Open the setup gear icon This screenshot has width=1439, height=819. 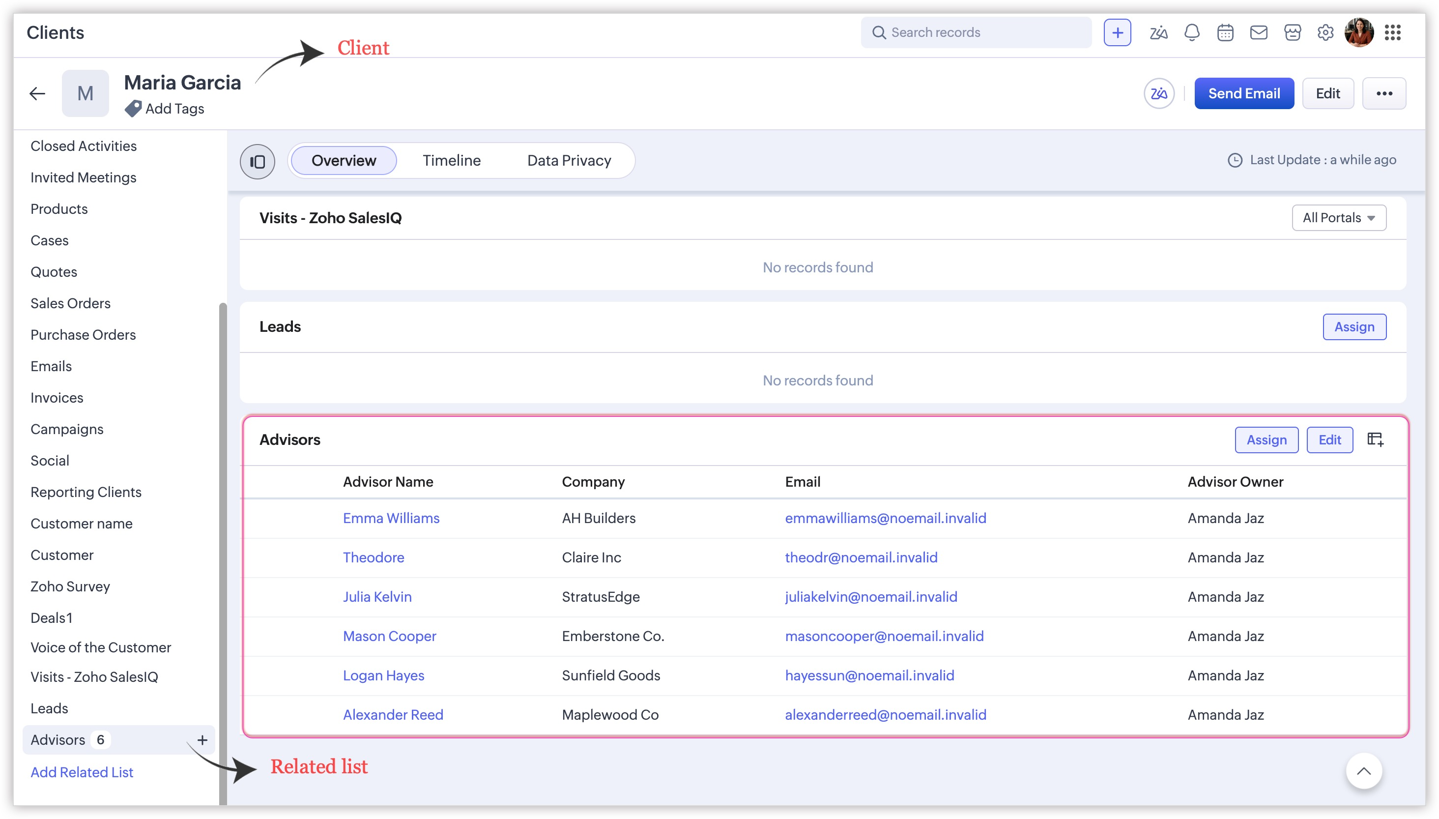tap(1325, 32)
